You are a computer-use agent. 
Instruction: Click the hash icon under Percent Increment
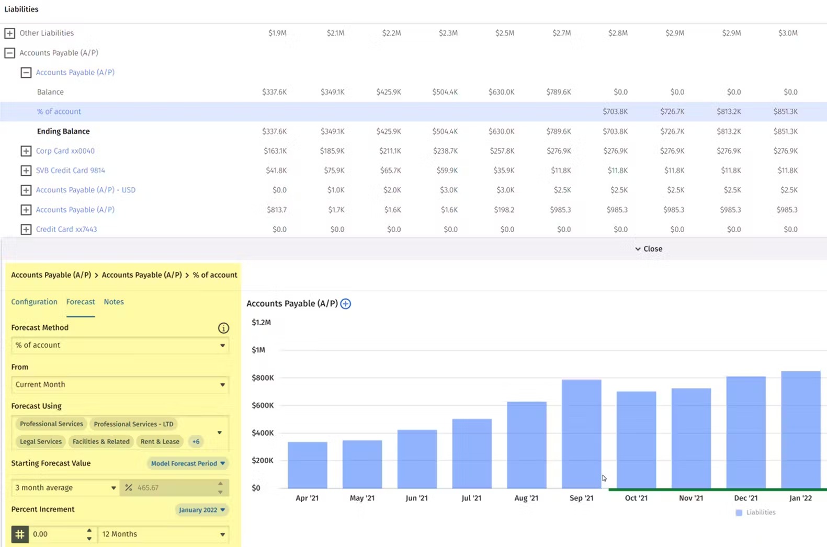tap(20, 534)
